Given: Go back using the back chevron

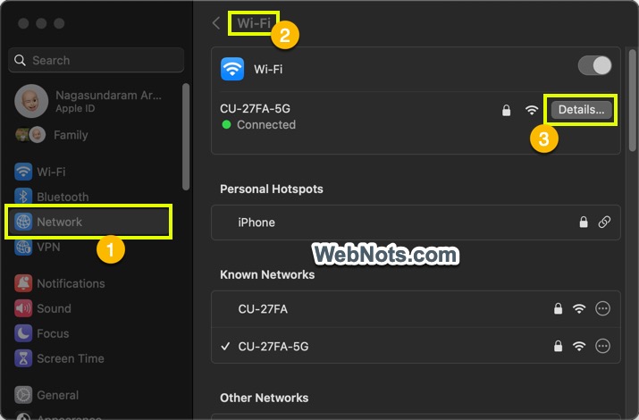Looking at the screenshot, I should point(216,23).
